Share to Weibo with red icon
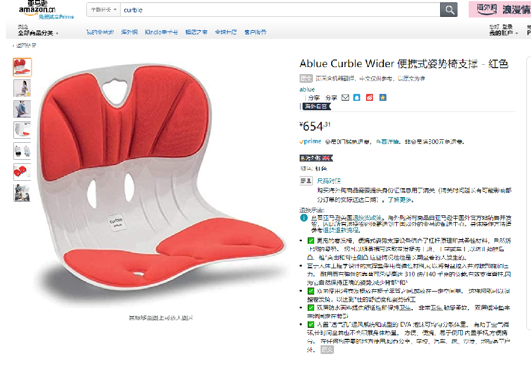The height and width of the screenshot is (382, 531). [x=370, y=97]
